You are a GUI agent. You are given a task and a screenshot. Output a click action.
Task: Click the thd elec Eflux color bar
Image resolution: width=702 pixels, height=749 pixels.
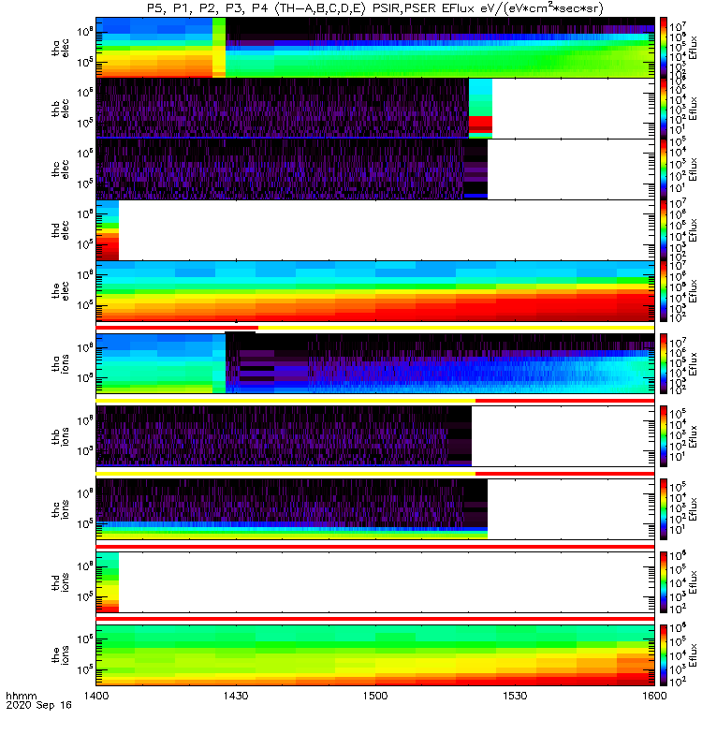pyautogui.click(x=664, y=229)
